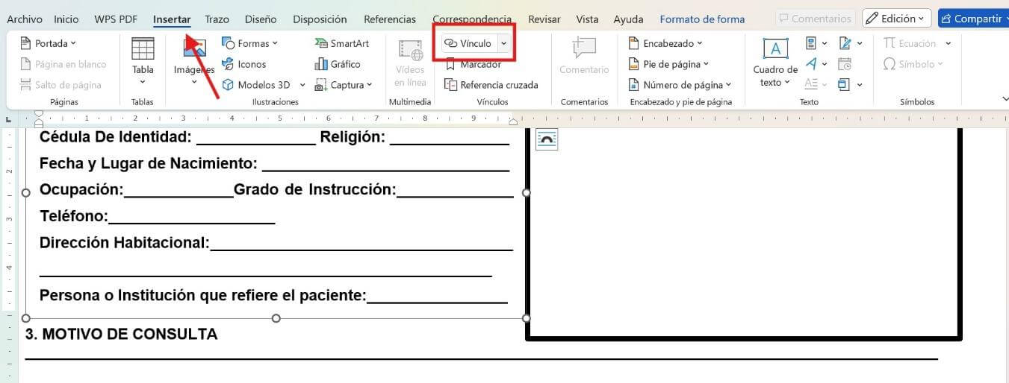
Task: Open the Número de página menu
Action: (680, 85)
